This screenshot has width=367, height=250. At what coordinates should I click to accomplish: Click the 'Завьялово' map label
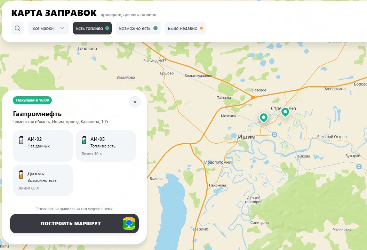(x=126, y=77)
